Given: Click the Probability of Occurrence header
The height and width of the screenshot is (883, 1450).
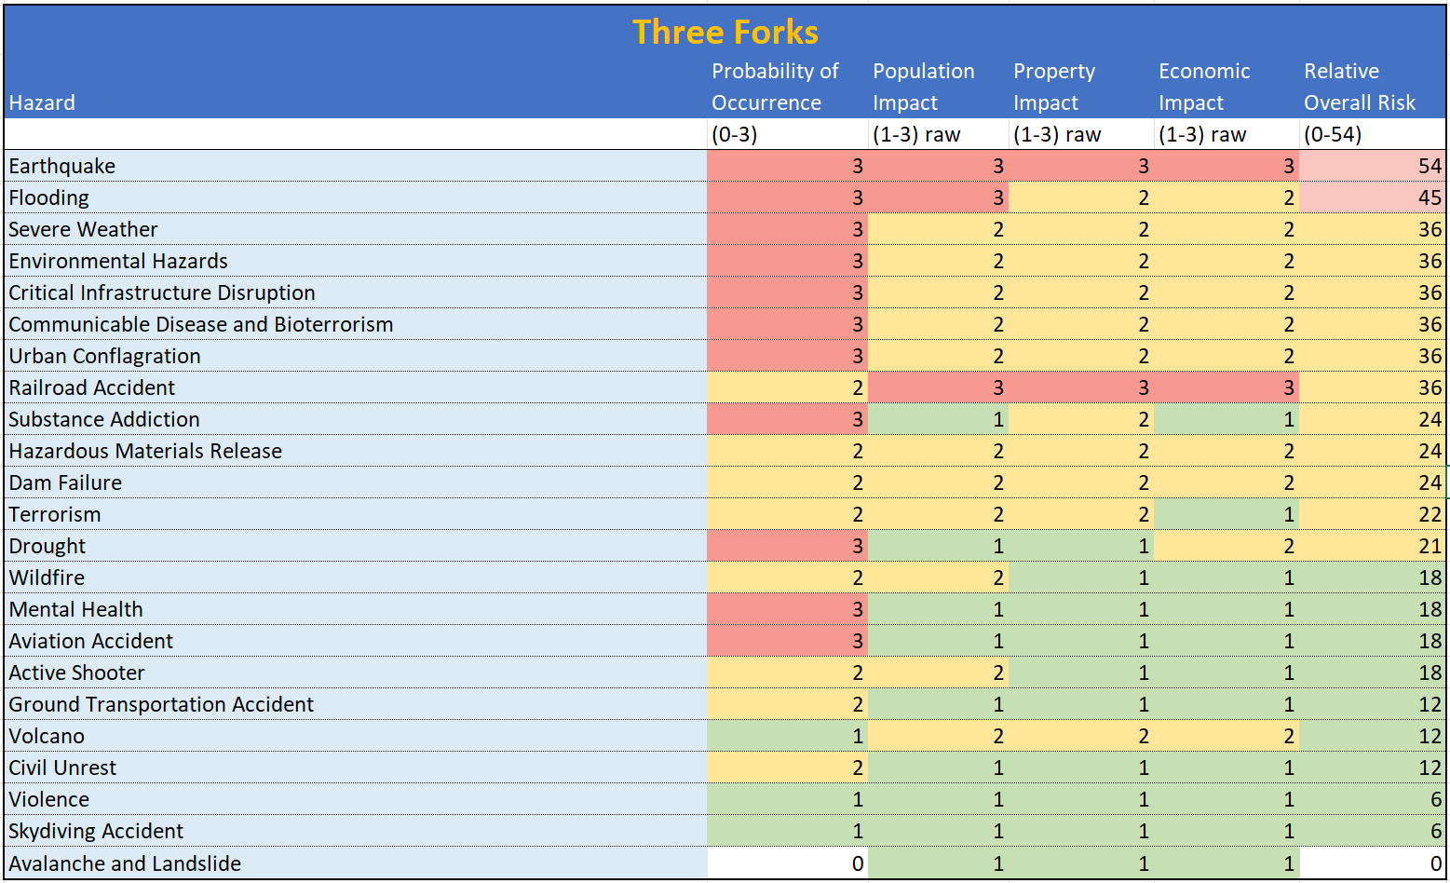Looking at the screenshot, I should (x=775, y=87).
